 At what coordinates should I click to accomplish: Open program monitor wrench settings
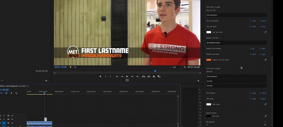(x=185, y=67)
